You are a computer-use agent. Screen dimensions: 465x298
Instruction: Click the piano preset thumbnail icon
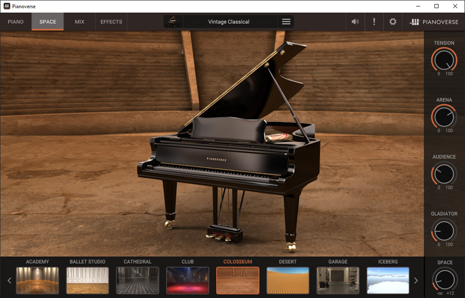click(172, 21)
